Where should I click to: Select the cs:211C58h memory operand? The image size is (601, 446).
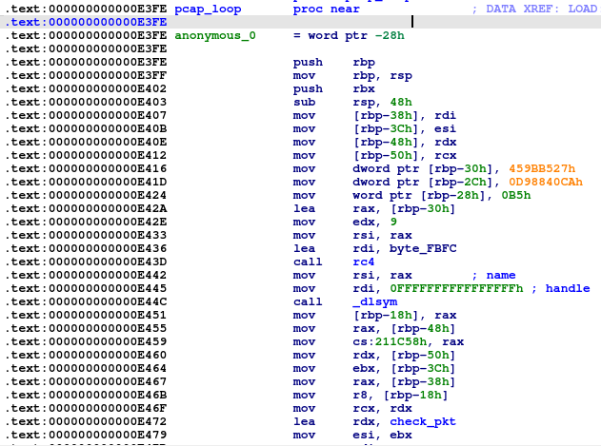[x=390, y=341]
